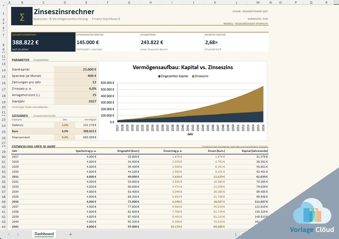This screenshot has height=239, width=339.
Task: Click the Basis scenario label
Action: click(x=15, y=131)
